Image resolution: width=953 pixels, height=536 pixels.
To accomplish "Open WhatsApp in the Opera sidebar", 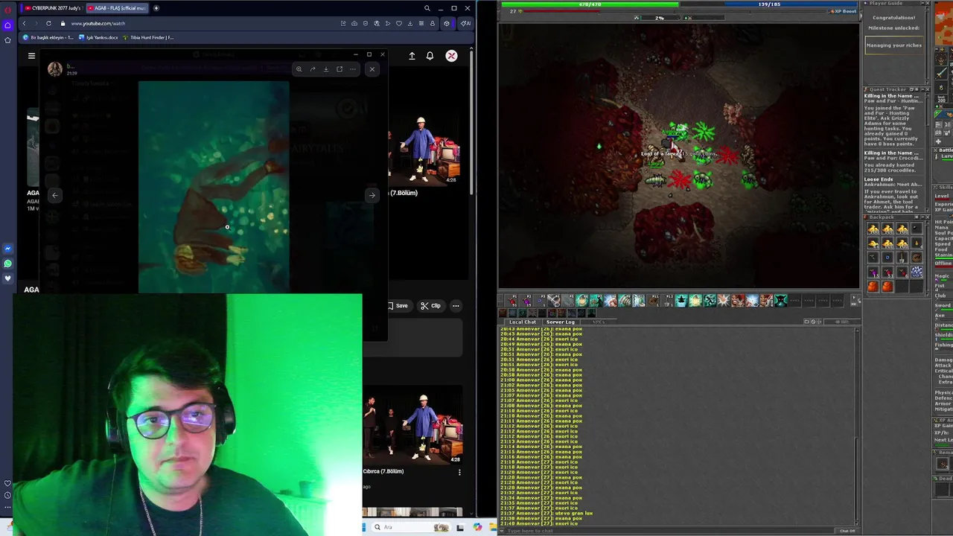I will click(7, 264).
